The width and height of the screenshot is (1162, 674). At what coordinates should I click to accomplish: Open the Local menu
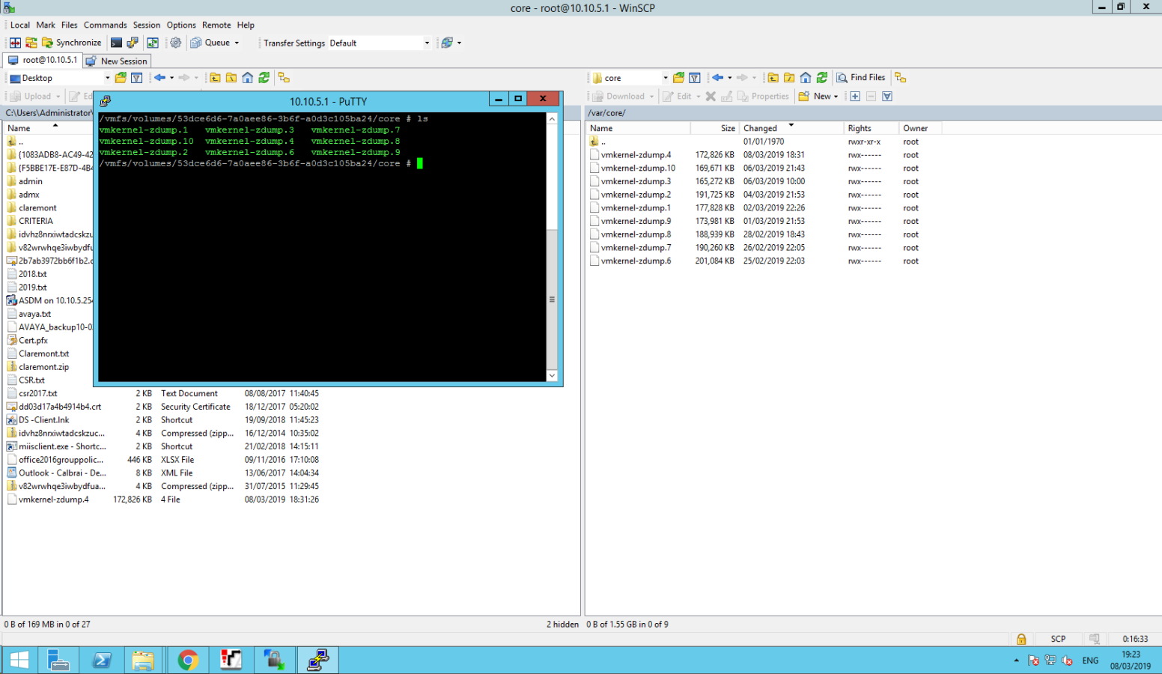coord(20,25)
